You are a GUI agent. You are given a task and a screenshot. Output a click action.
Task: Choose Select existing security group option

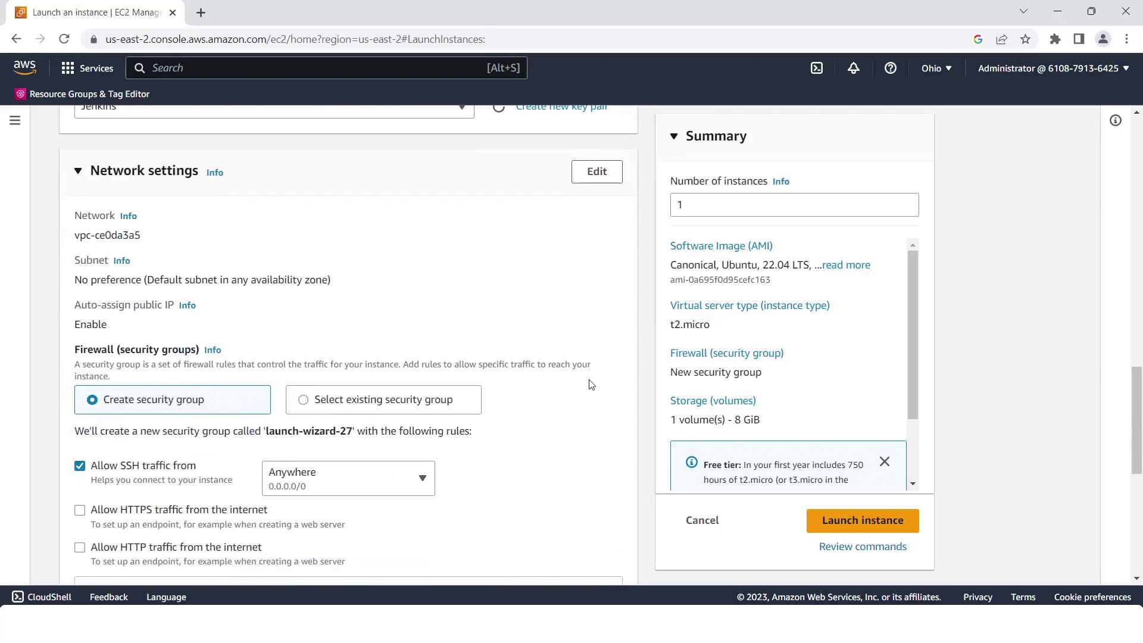[x=304, y=400]
